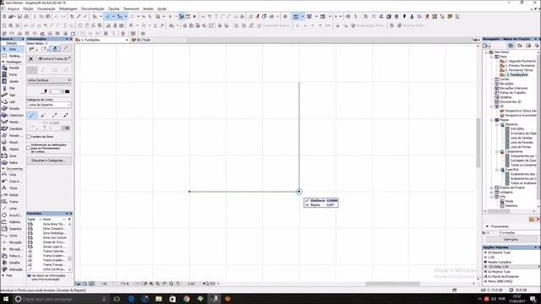Viewport: 541px width, 304px height.
Task: Select the Elevação (Elevation) tool
Action: point(12,242)
